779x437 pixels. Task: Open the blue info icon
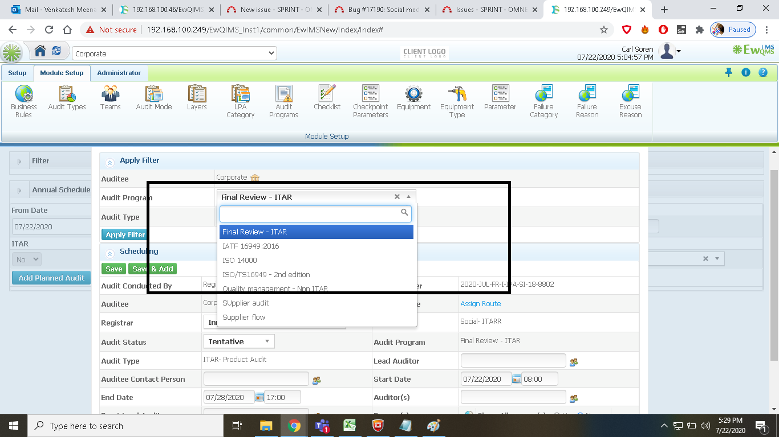[x=745, y=72]
